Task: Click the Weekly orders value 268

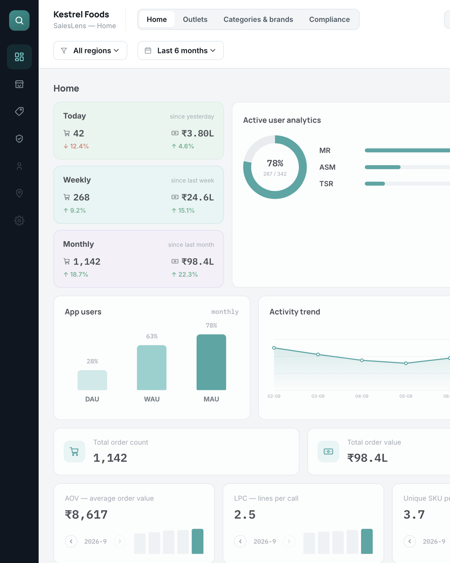Action: coord(81,197)
